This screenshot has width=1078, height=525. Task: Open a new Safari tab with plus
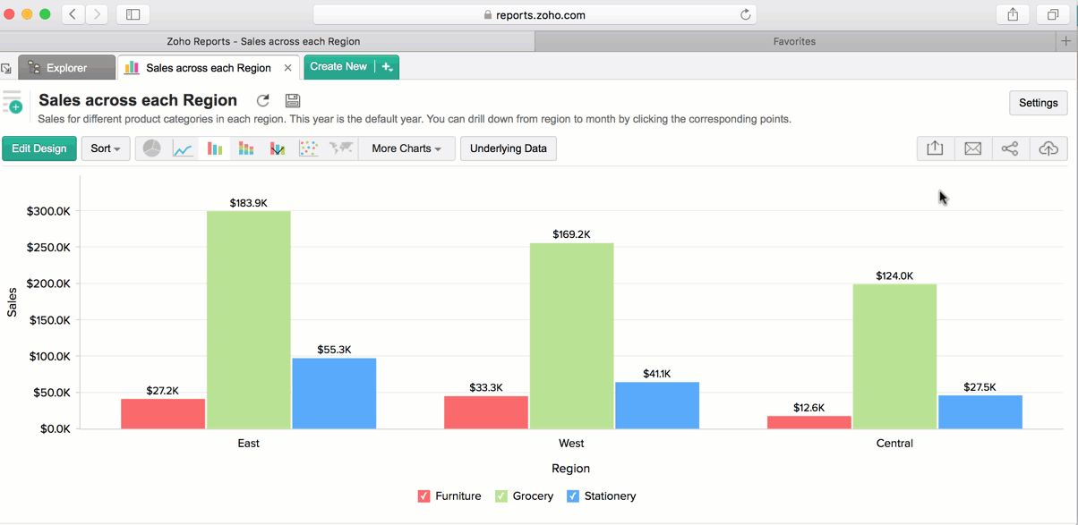tap(1065, 41)
